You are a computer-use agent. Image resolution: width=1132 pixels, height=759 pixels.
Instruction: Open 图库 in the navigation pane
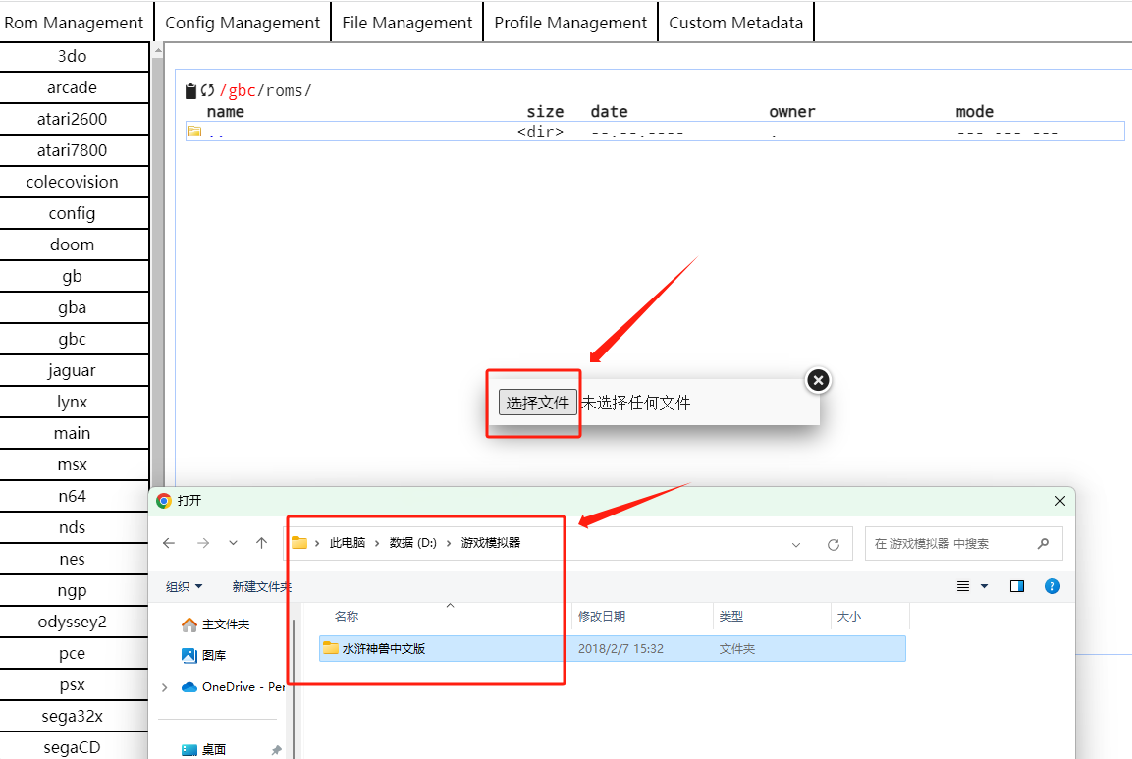click(203, 655)
